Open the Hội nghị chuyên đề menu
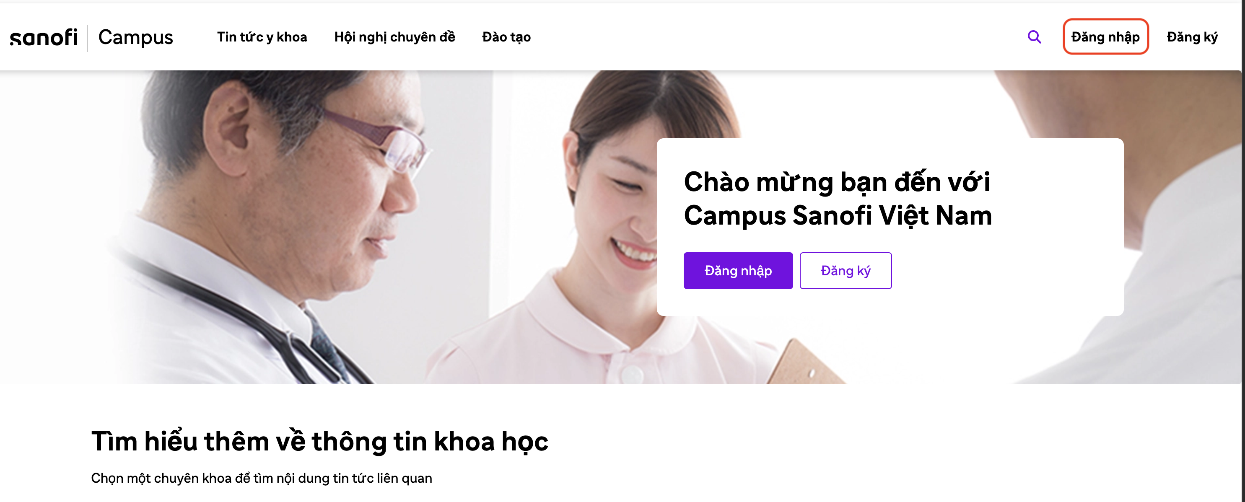1245x502 pixels. pyautogui.click(x=394, y=37)
